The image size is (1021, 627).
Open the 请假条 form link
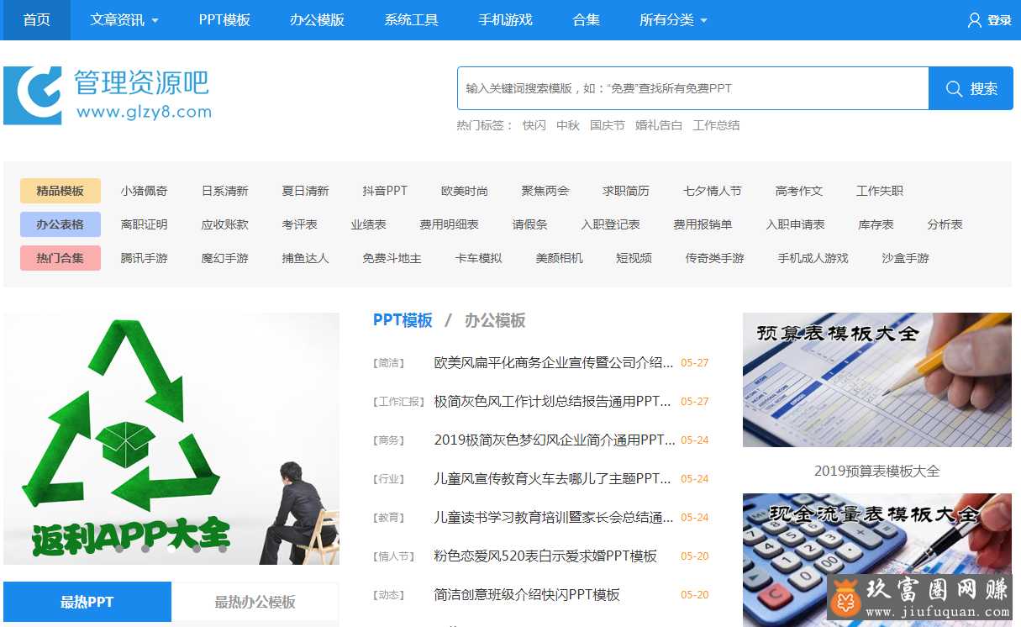529,224
